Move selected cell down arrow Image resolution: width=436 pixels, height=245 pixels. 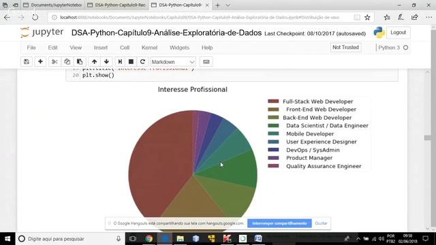click(106, 62)
